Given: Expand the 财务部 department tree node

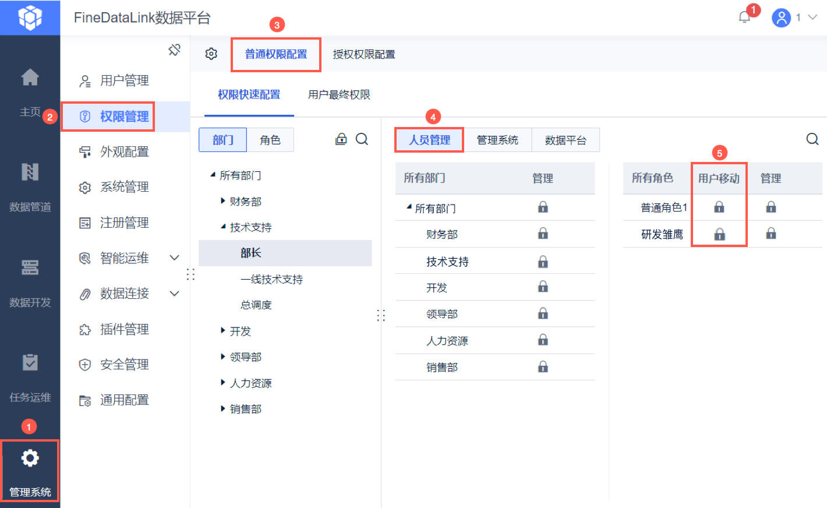Looking at the screenshot, I should point(223,201).
